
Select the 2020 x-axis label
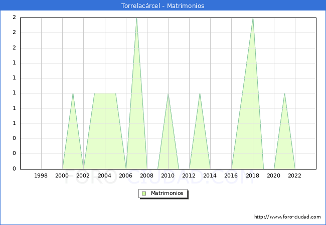pyautogui.click(x=274, y=175)
